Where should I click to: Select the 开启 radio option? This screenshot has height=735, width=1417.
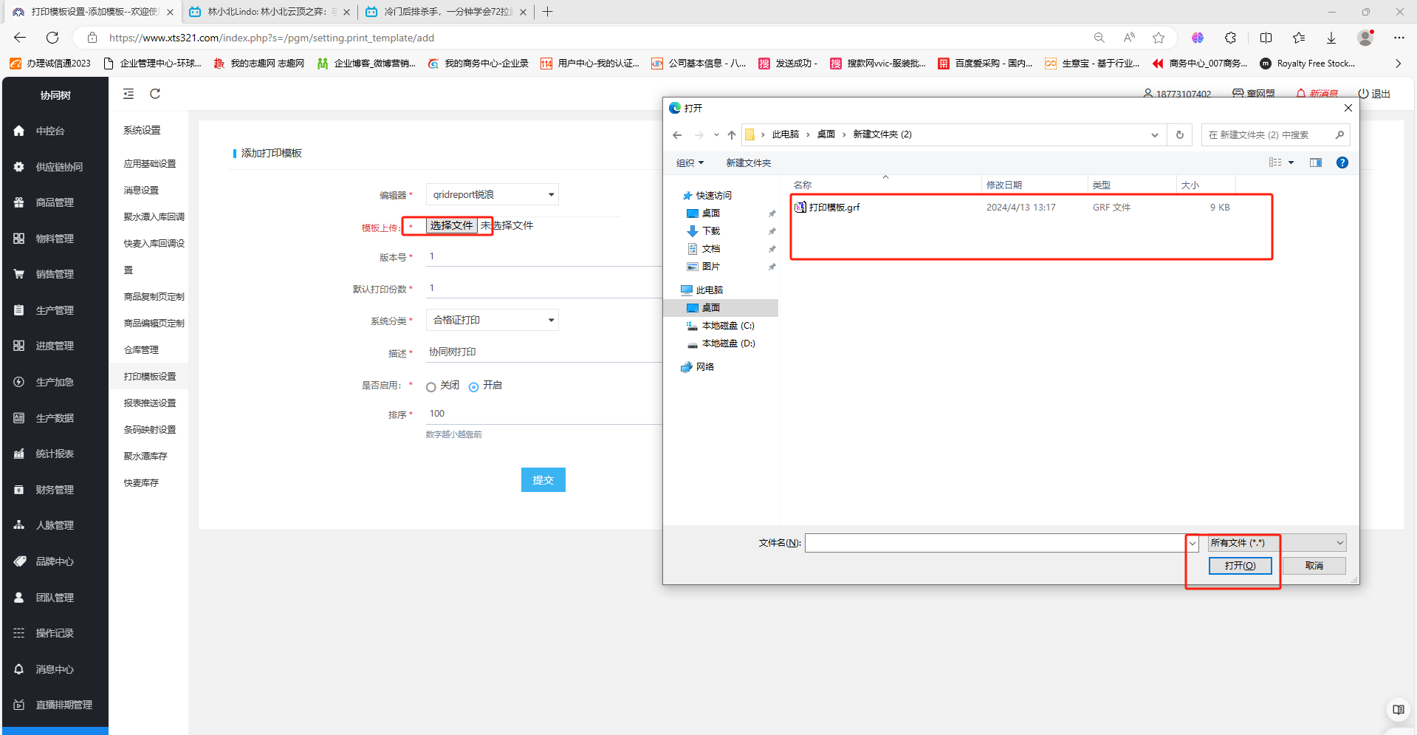[x=474, y=387]
